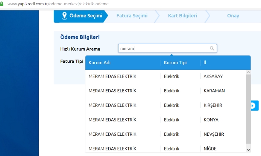Screen dimensions: 261x156
Task: Click the Fatura Tipi label
Action: pyautogui.click(x=71, y=61)
